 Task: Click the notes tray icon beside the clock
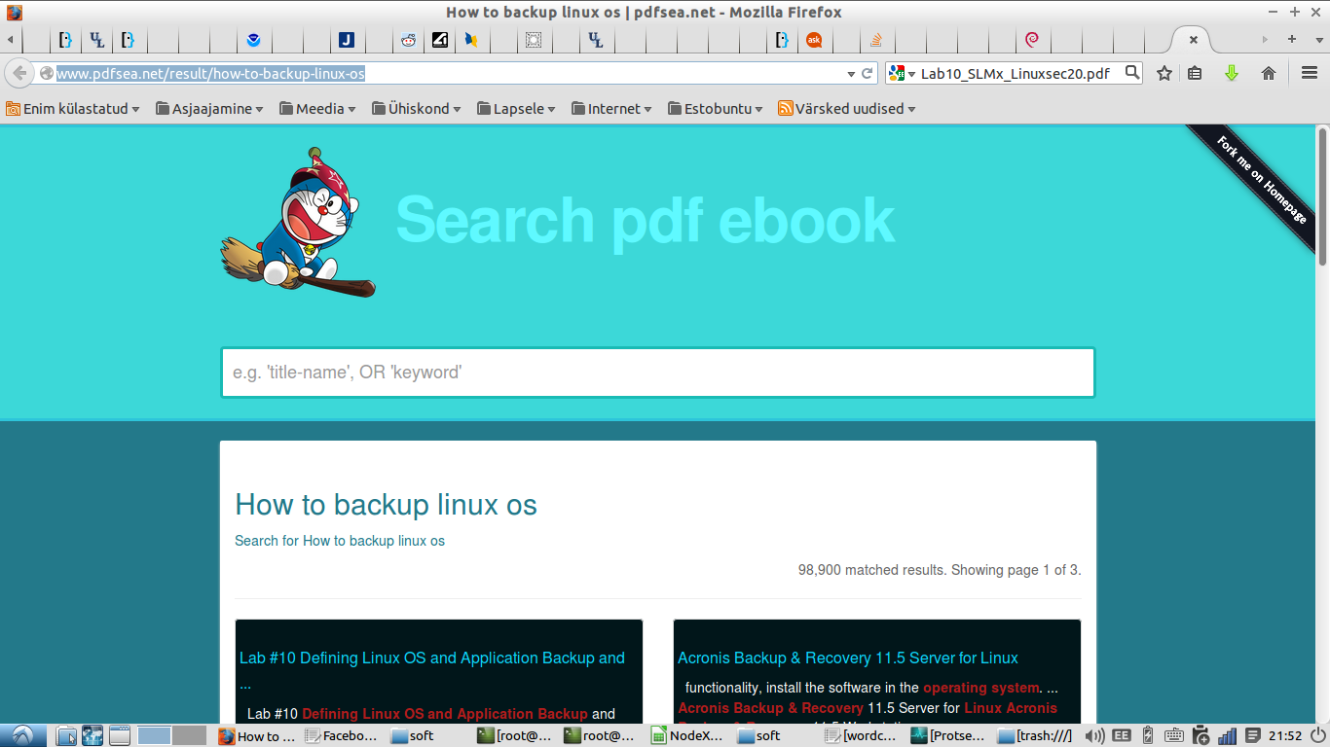click(1253, 736)
